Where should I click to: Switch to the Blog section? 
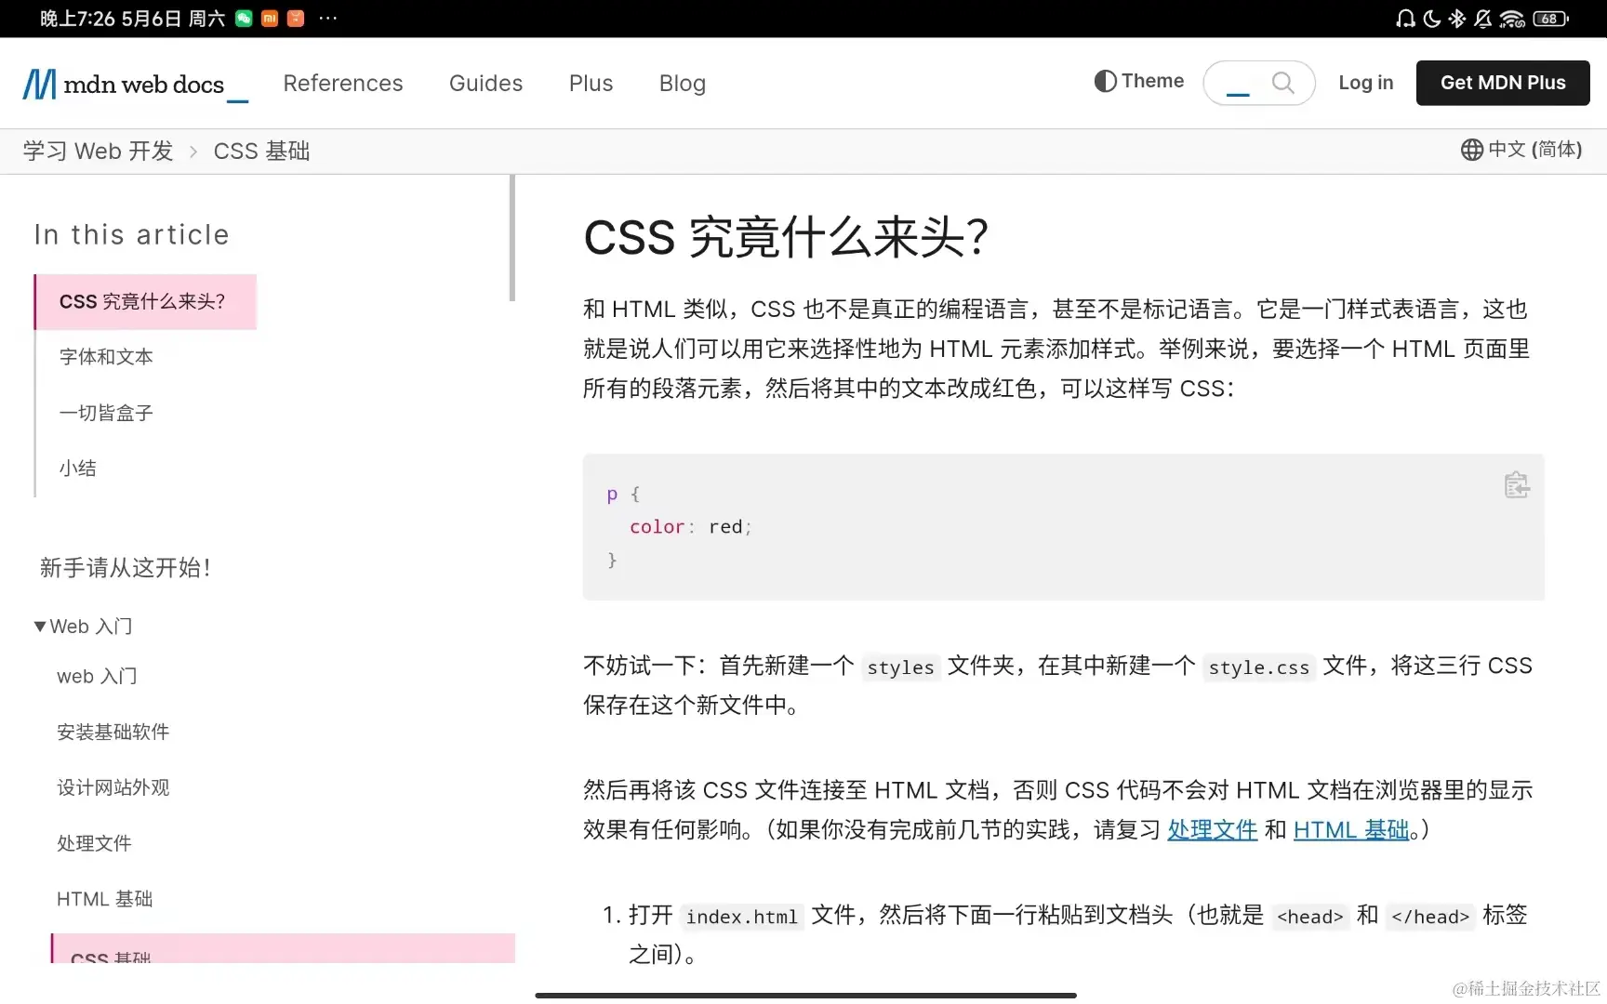682,83
